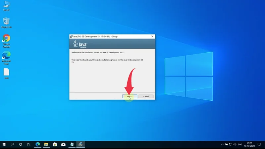Select the This PC desktop icon
The width and height of the screenshot is (265, 149).
point(6,6)
